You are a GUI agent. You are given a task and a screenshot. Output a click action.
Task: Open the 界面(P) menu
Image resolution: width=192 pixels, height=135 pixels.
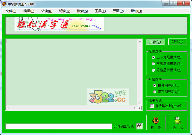[x=118, y=11]
